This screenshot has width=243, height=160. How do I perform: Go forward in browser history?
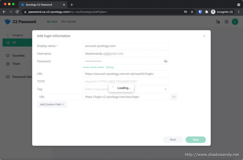(11, 12)
